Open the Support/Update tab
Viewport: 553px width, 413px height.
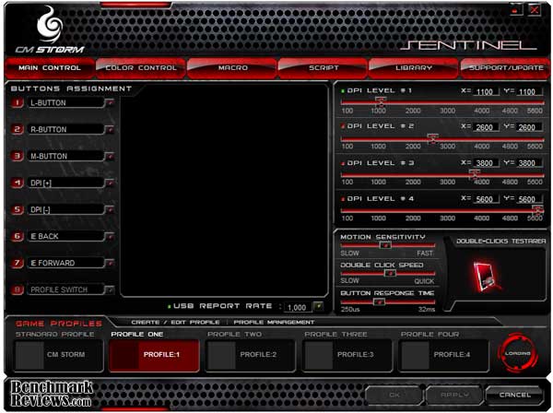coord(505,67)
